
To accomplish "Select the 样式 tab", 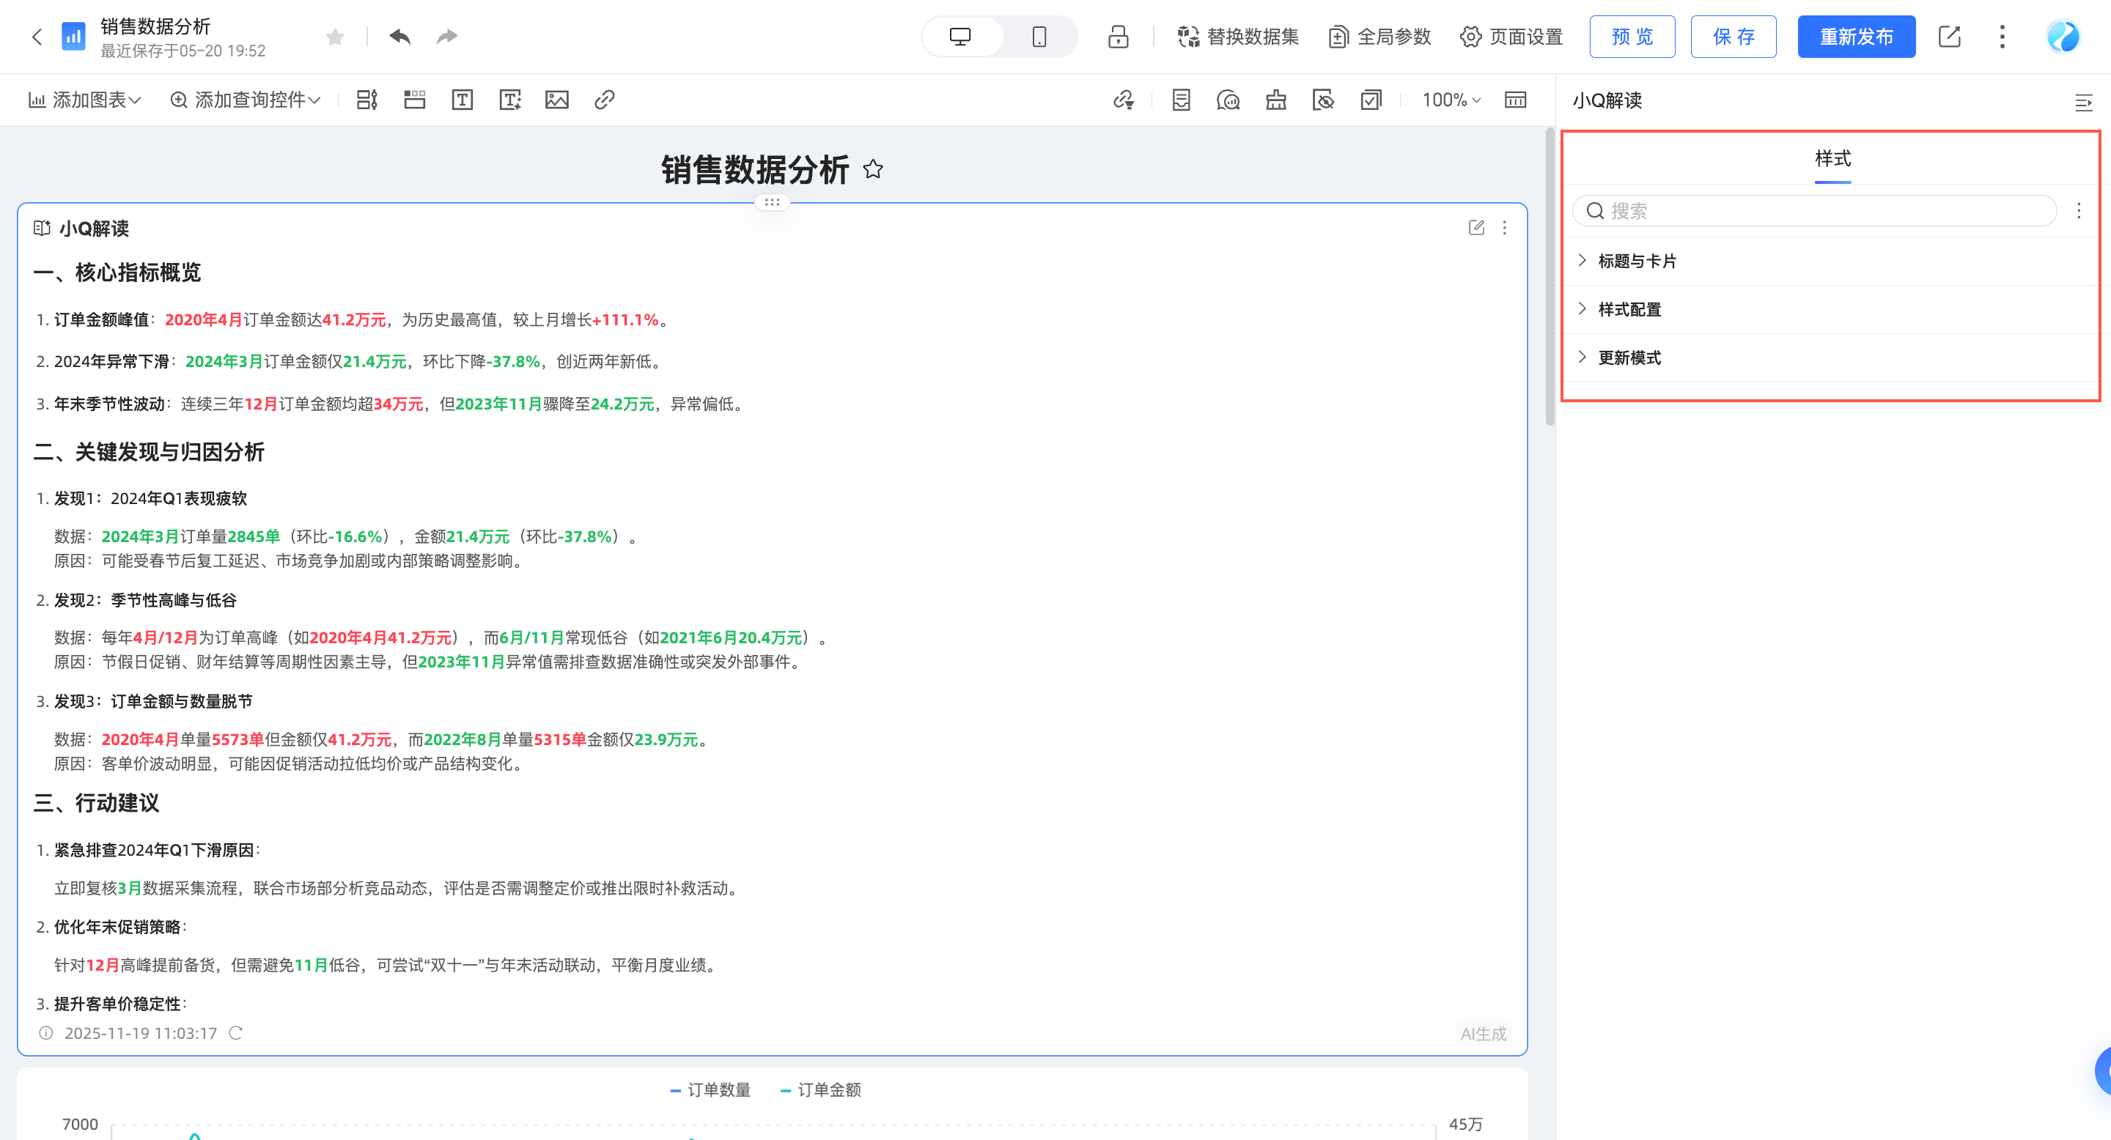I will (1832, 159).
